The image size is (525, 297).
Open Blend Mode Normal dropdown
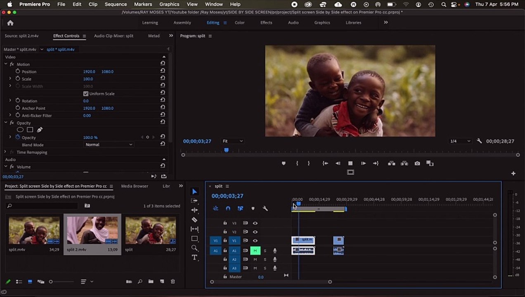click(x=109, y=145)
